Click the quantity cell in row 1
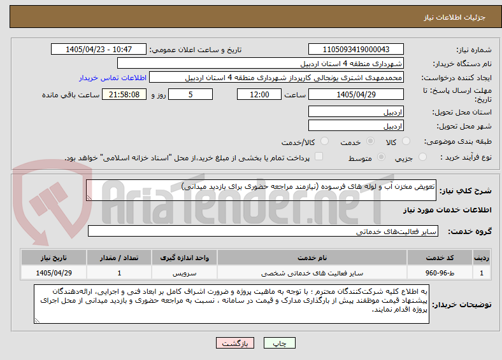502x360 pixels. coord(119,273)
